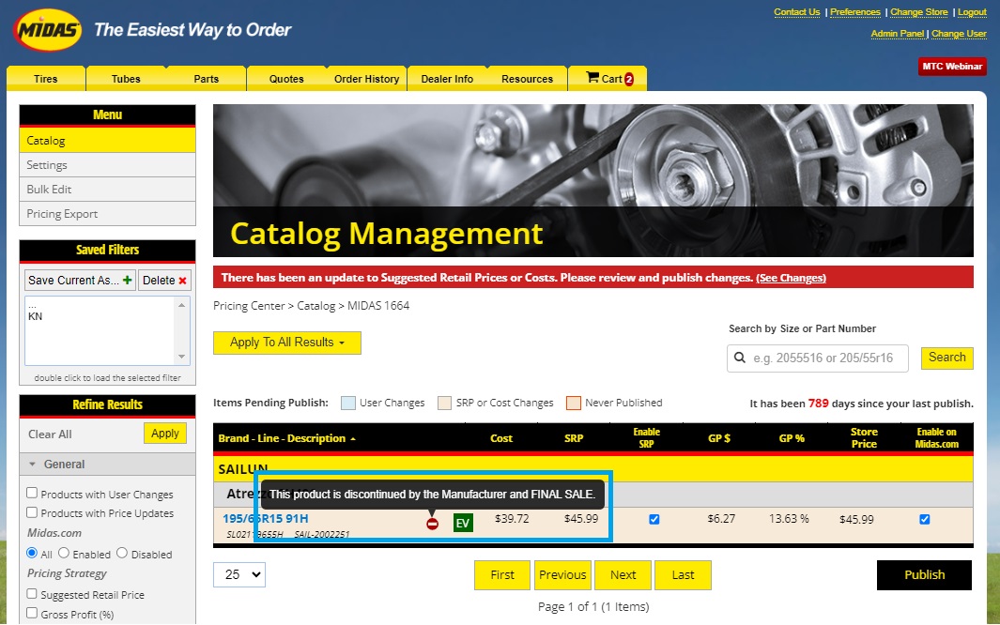Click the Catalog breadcrumb link
The width and height of the screenshot is (1000, 625).
[x=316, y=306]
